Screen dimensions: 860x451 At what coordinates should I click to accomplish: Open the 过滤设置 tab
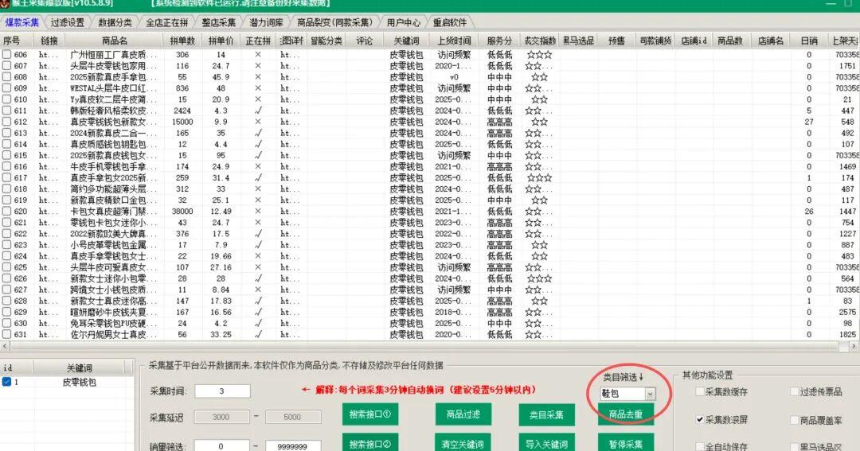(x=68, y=22)
